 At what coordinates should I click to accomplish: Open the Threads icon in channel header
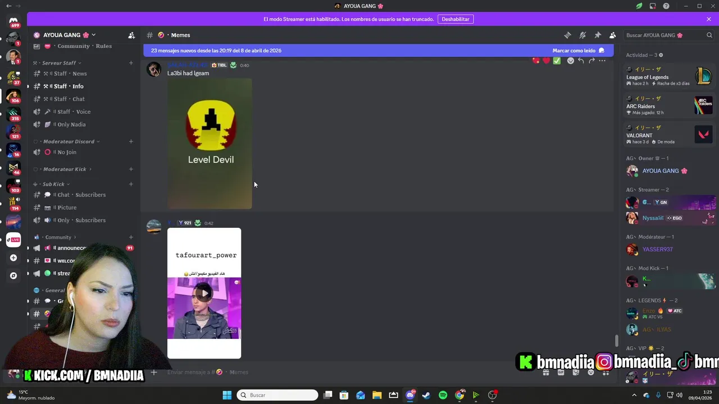(x=567, y=35)
